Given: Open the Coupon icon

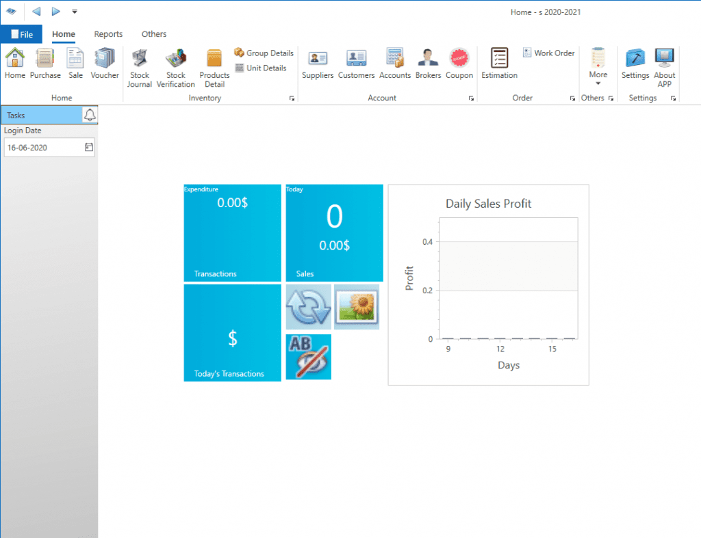Looking at the screenshot, I should point(459,63).
